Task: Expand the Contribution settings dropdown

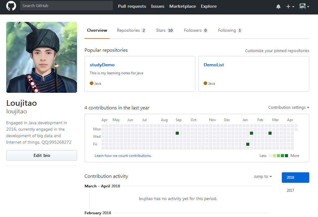Action: (289, 108)
